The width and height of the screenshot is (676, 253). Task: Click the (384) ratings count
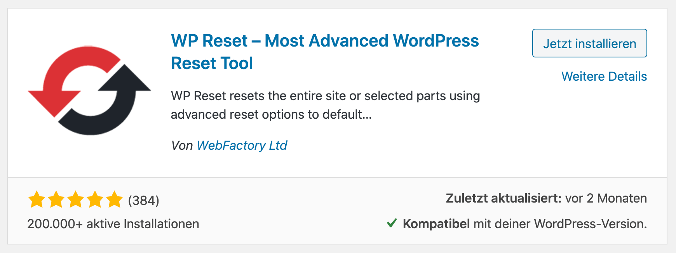coord(144,201)
